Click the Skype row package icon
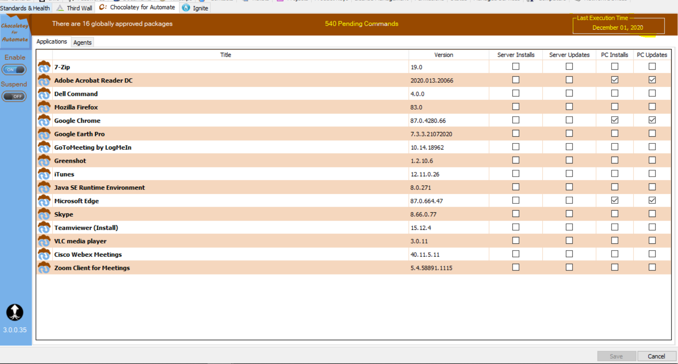Viewport: 678px width, 364px height. pos(44,214)
